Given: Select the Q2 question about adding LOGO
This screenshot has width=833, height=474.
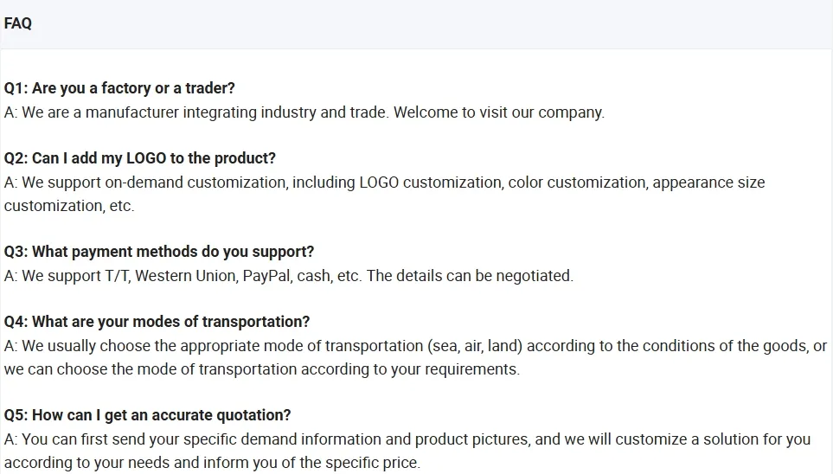Looking at the screenshot, I should [140, 158].
